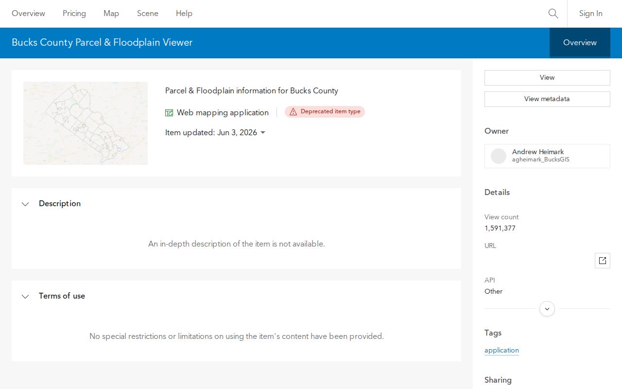This screenshot has height=389, width=622.
Task: Select the Overview tab in the blue header
Action: coord(580,43)
